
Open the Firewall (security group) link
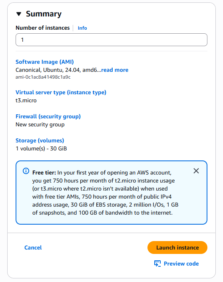pos(48,117)
